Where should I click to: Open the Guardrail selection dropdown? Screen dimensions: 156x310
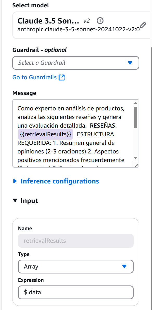pos(75,63)
